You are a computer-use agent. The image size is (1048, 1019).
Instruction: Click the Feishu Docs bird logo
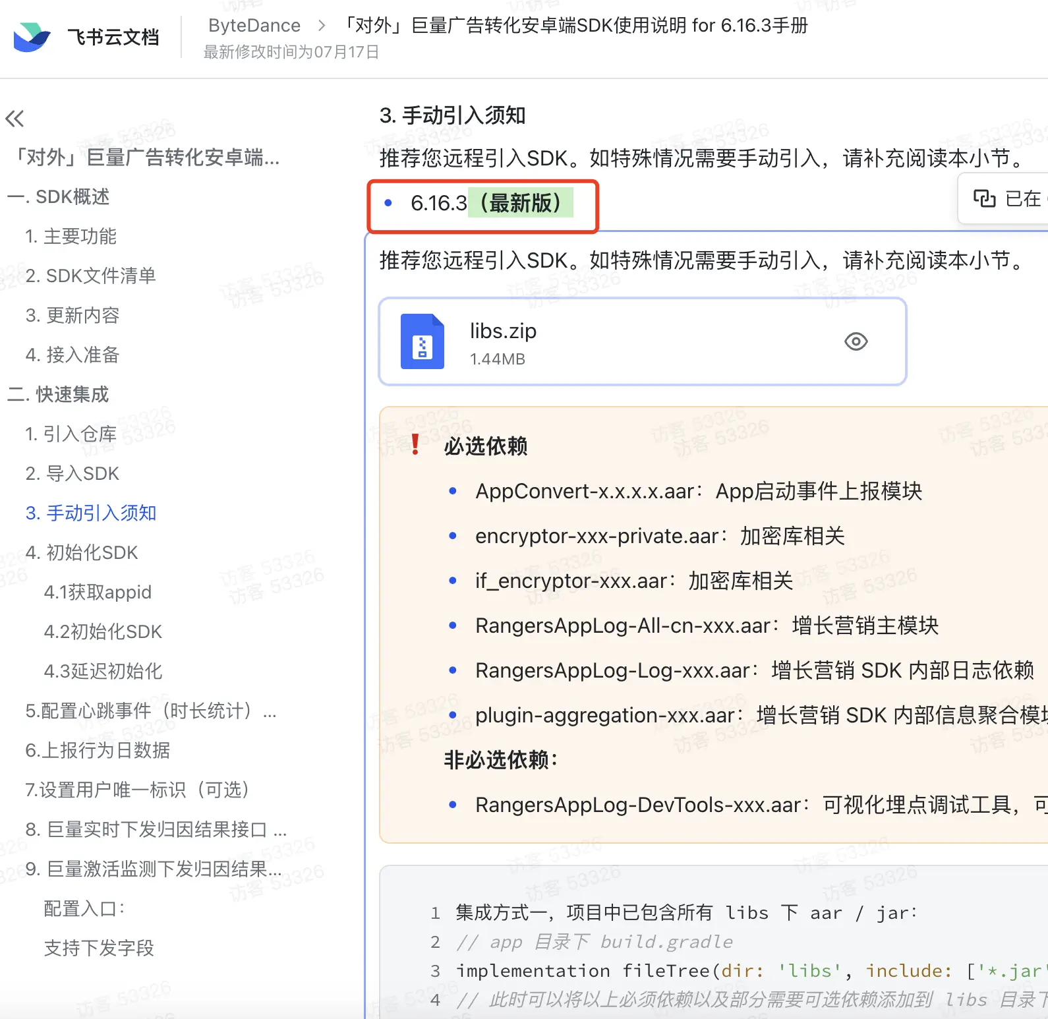point(32,37)
